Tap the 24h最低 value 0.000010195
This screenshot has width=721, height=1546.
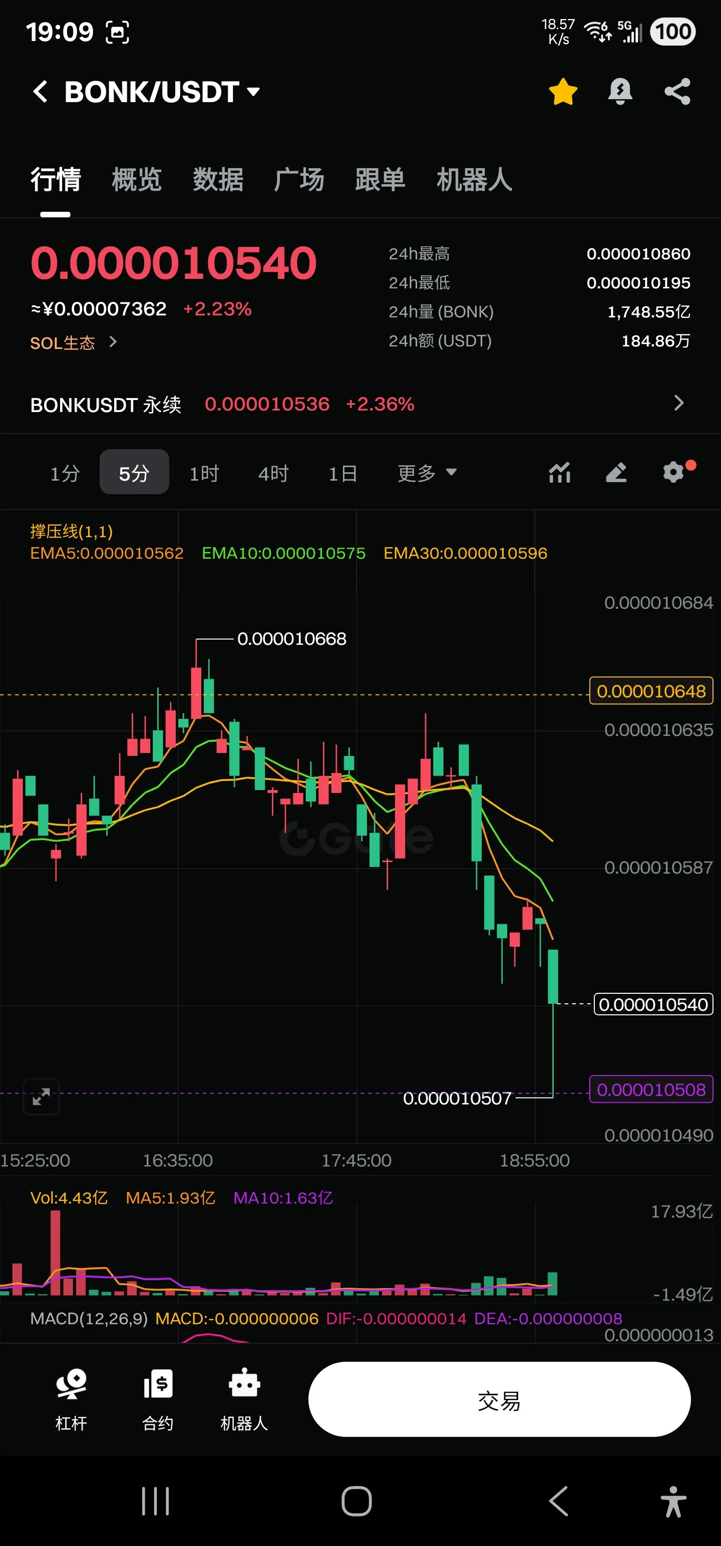coord(638,283)
